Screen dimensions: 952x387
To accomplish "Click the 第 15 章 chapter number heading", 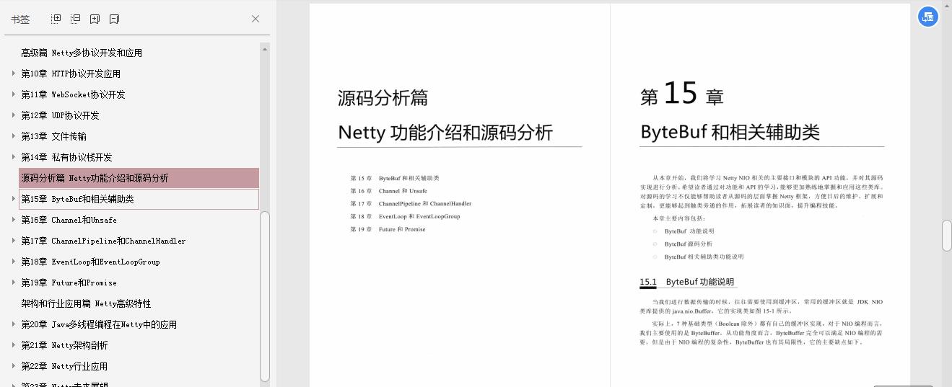I will 681,94.
